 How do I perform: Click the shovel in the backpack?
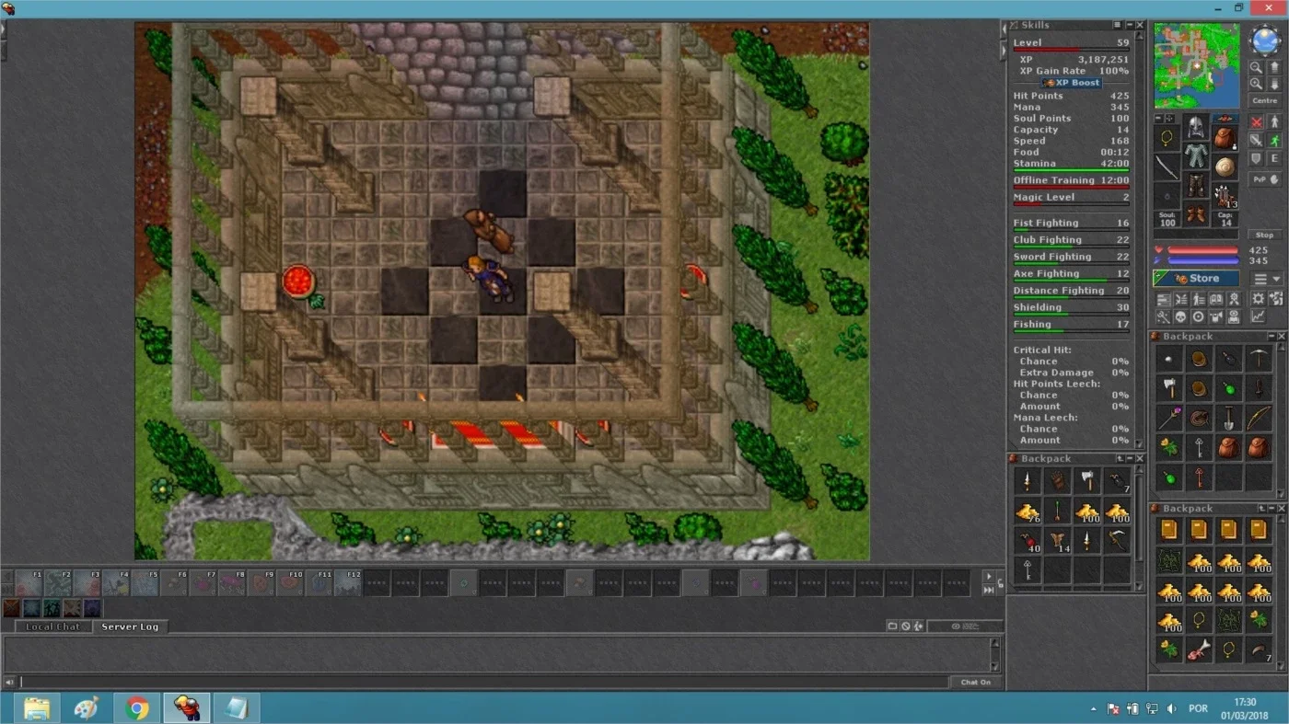pos(1229,418)
